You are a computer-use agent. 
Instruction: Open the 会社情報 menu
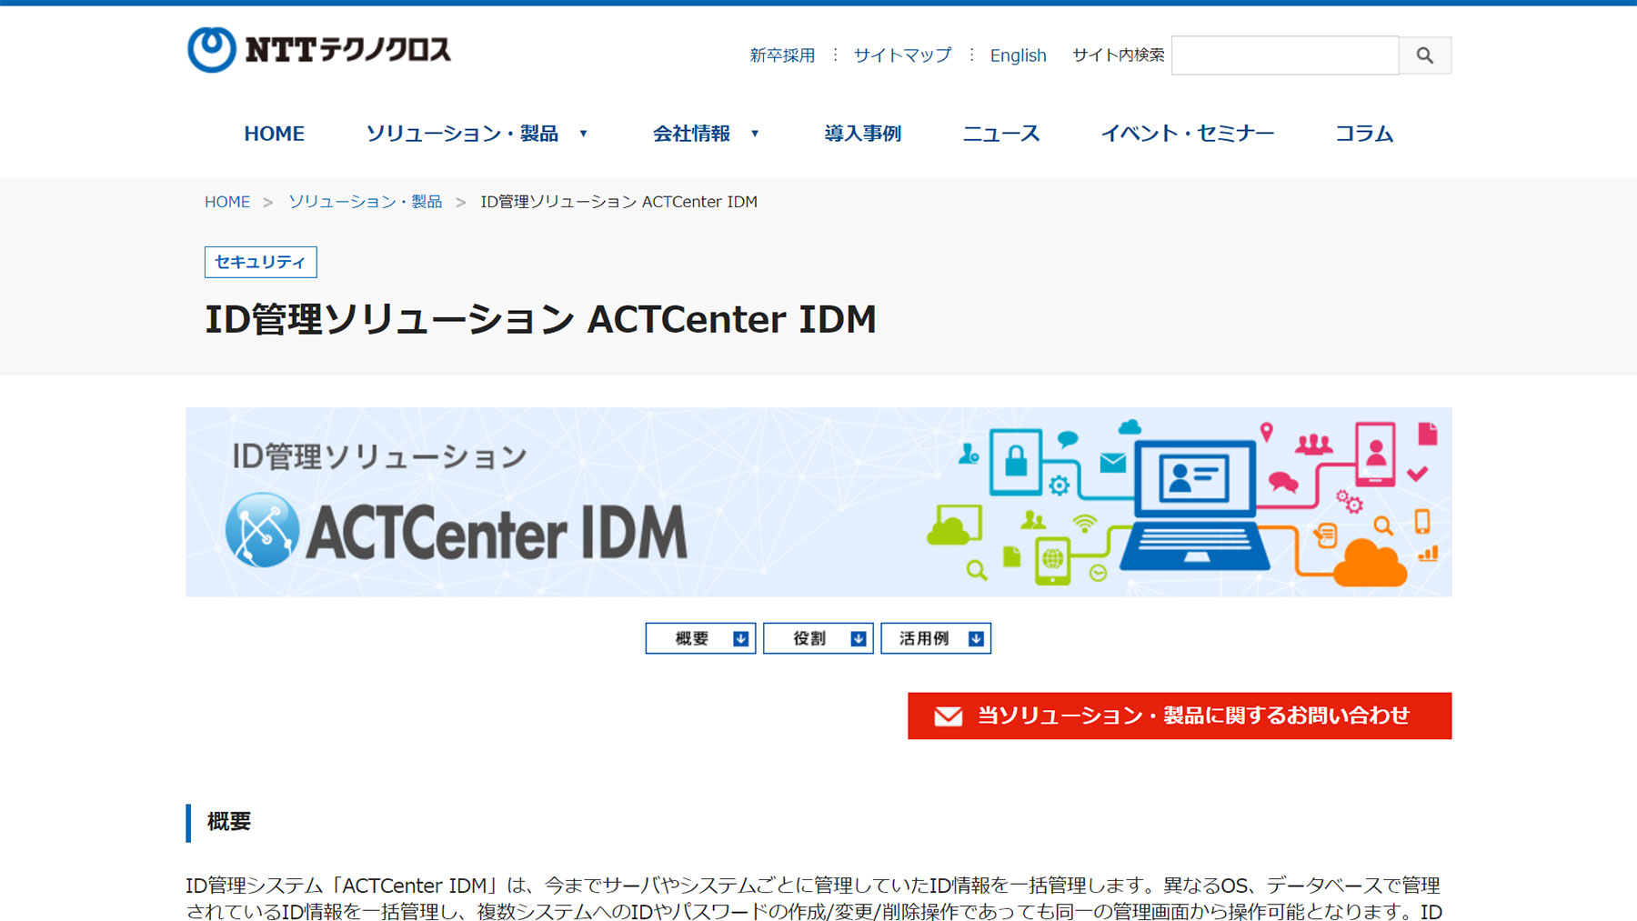click(691, 134)
